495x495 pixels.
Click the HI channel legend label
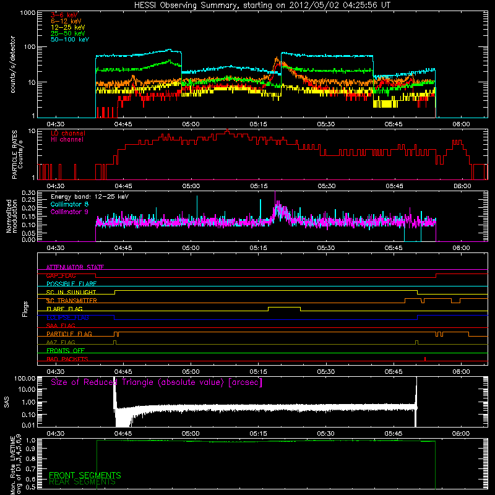click(x=67, y=140)
